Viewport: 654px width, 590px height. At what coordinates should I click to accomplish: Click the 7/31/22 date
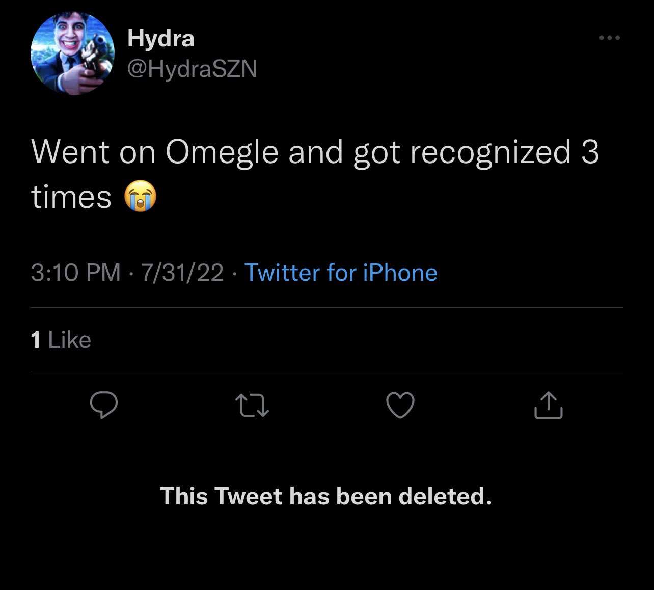coord(182,273)
